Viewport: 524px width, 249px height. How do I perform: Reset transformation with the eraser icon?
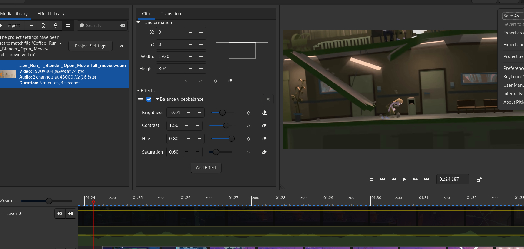230,81
